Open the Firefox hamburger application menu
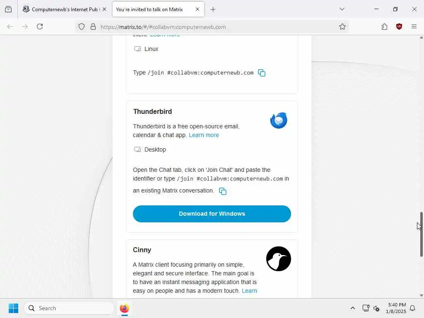 pos(414,26)
